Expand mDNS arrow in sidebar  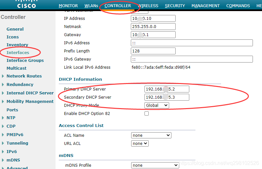[x=3, y=160]
